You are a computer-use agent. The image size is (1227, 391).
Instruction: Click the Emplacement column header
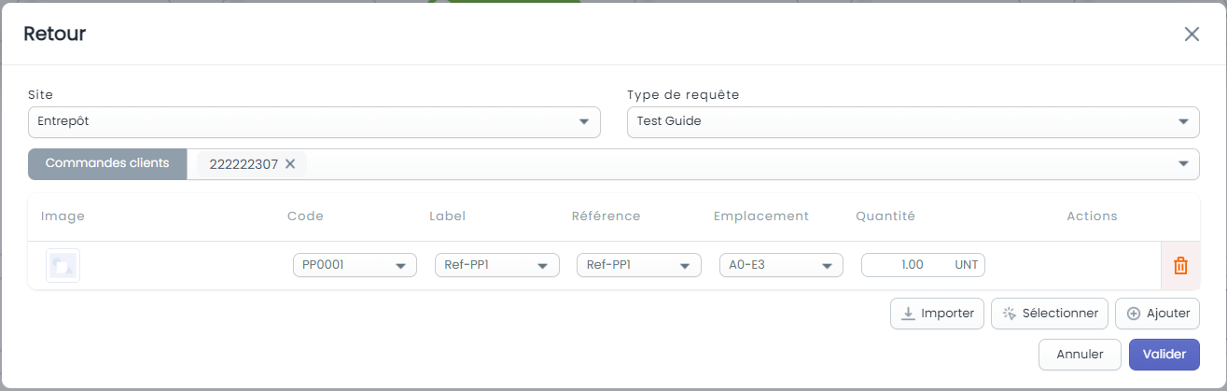point(761,216)
